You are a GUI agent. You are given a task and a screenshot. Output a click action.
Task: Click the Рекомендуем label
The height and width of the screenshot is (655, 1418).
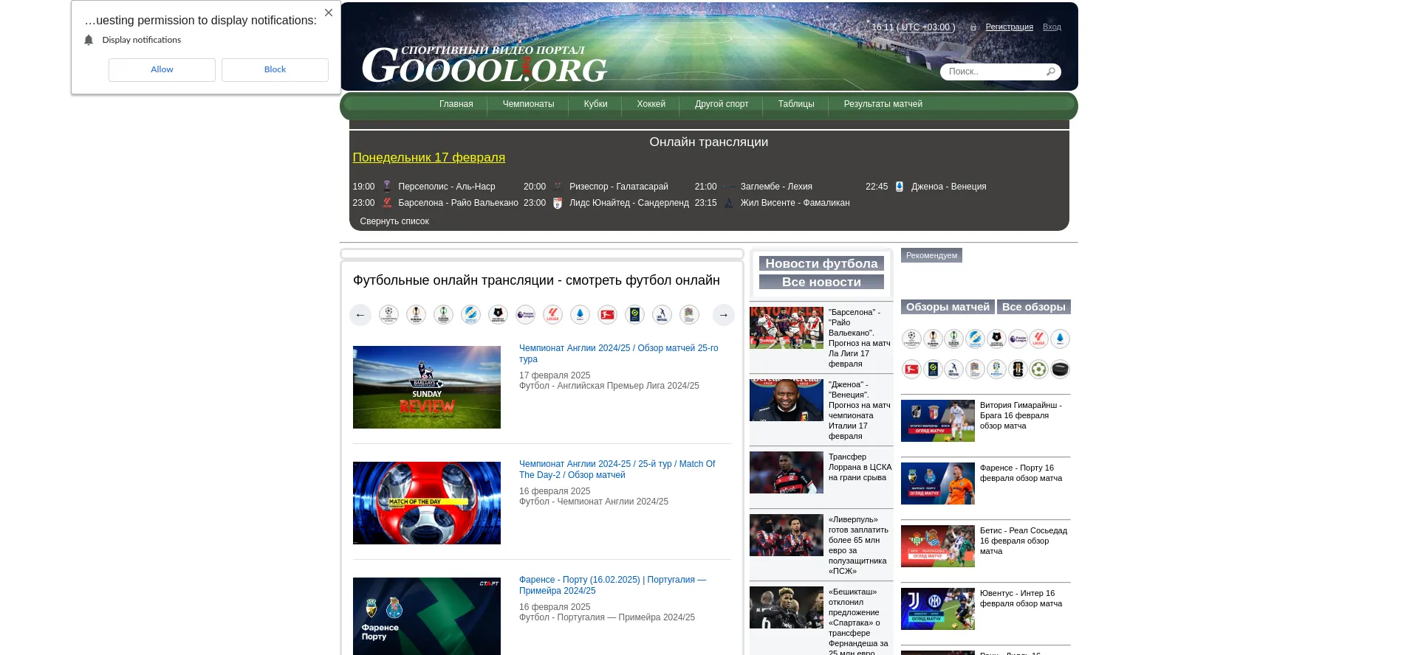[x=931, y=255]
